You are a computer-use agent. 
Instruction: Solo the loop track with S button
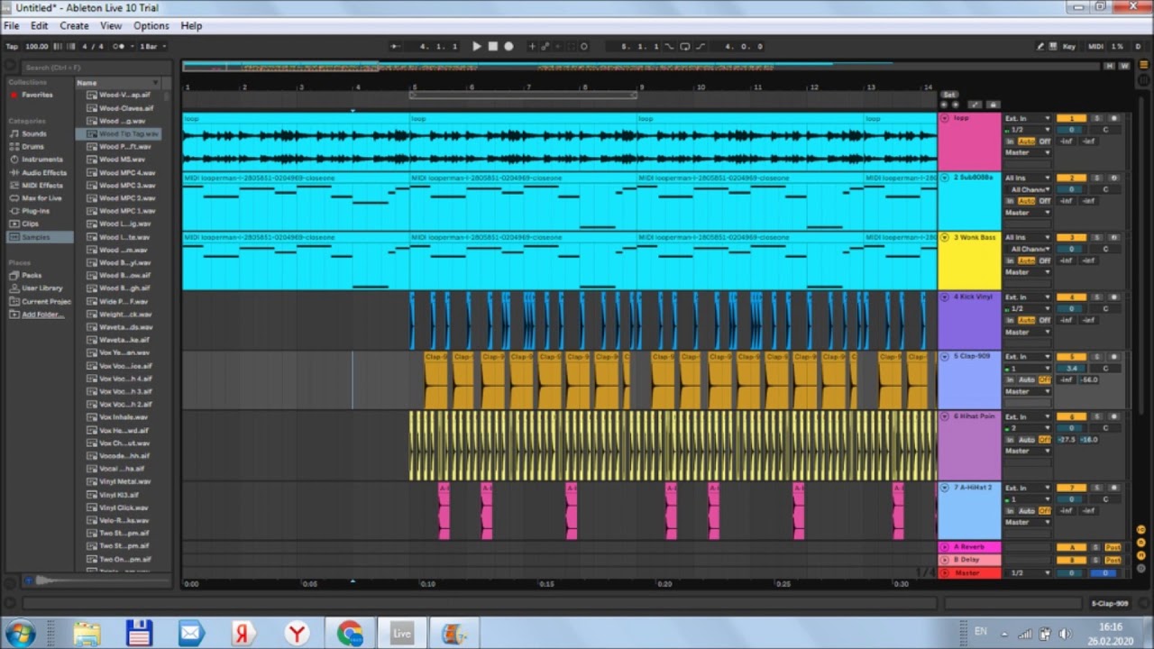tap(1097, 118)
